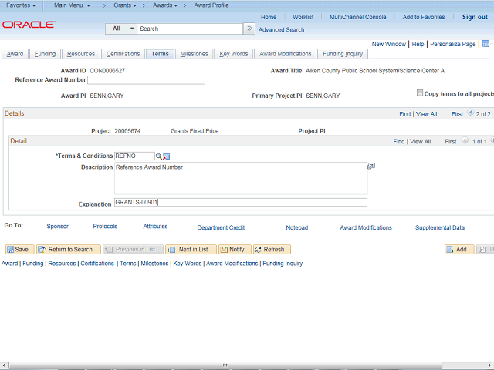Toggle Copy terms to all projects checkbox

[x=420, y=92]
